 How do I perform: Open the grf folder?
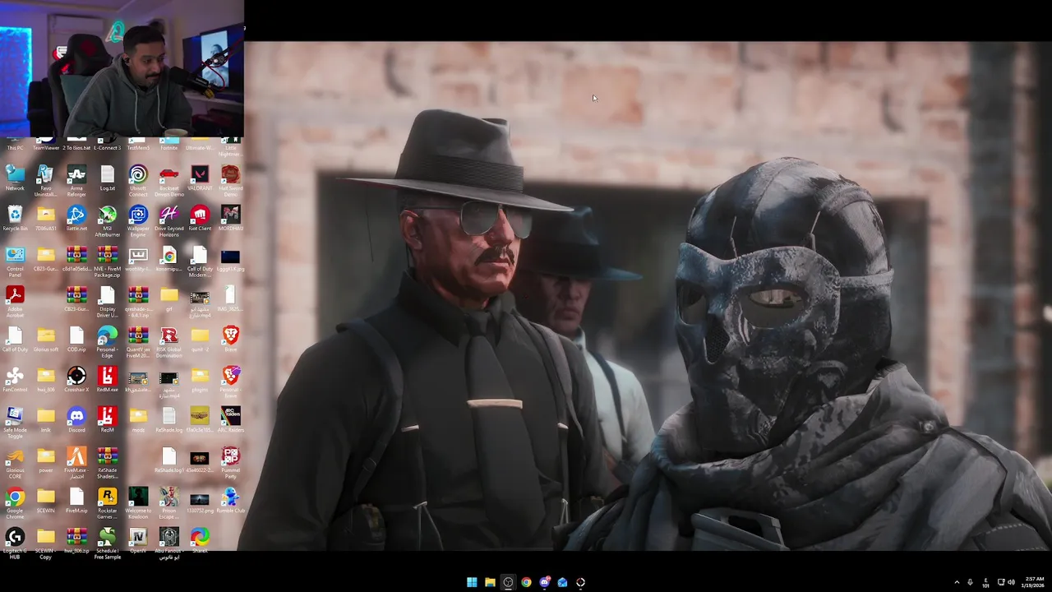(168, 299)
